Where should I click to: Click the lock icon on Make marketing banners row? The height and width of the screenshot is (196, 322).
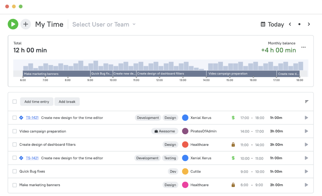[x=233, y=185]
